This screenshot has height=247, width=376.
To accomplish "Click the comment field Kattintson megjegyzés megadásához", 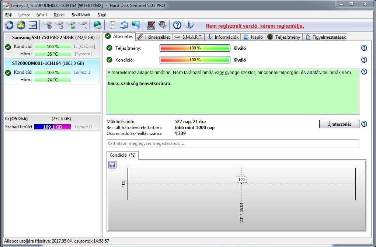I will [x=233, y=143].
